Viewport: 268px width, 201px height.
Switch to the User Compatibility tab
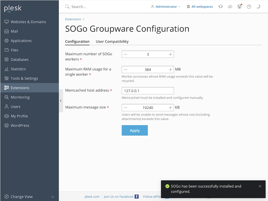coord(112,41)
